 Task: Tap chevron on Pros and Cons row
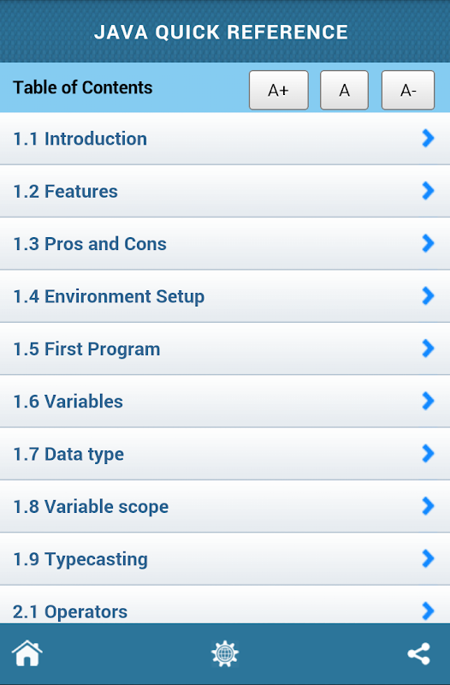point(428,243)
